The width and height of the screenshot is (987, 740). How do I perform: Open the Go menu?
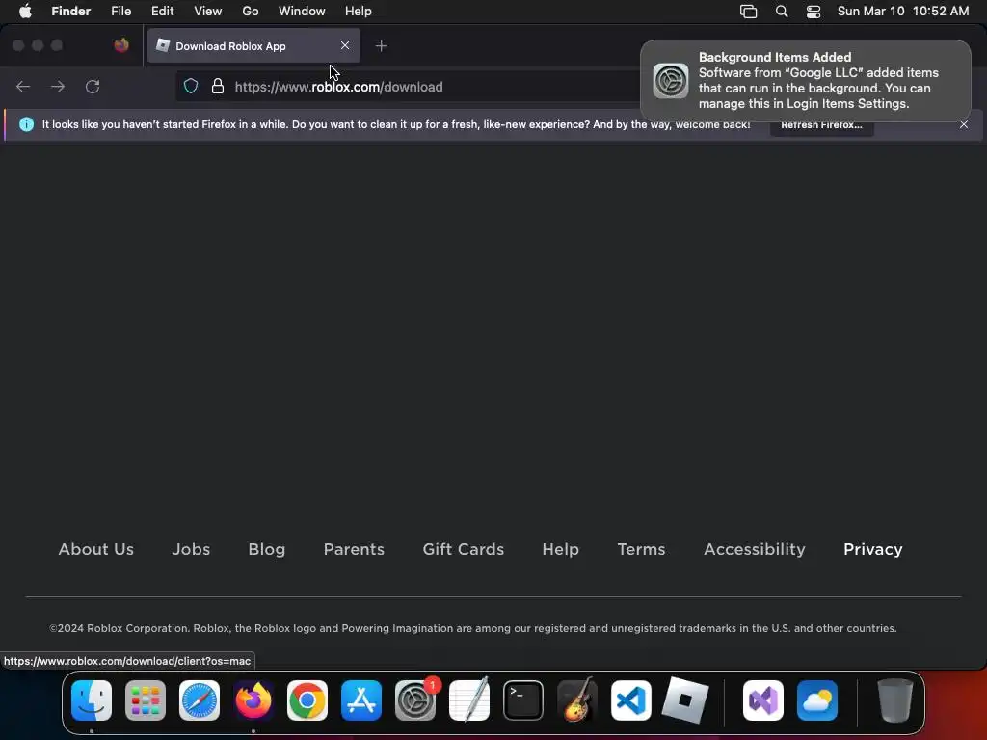[x=251, y=12]
